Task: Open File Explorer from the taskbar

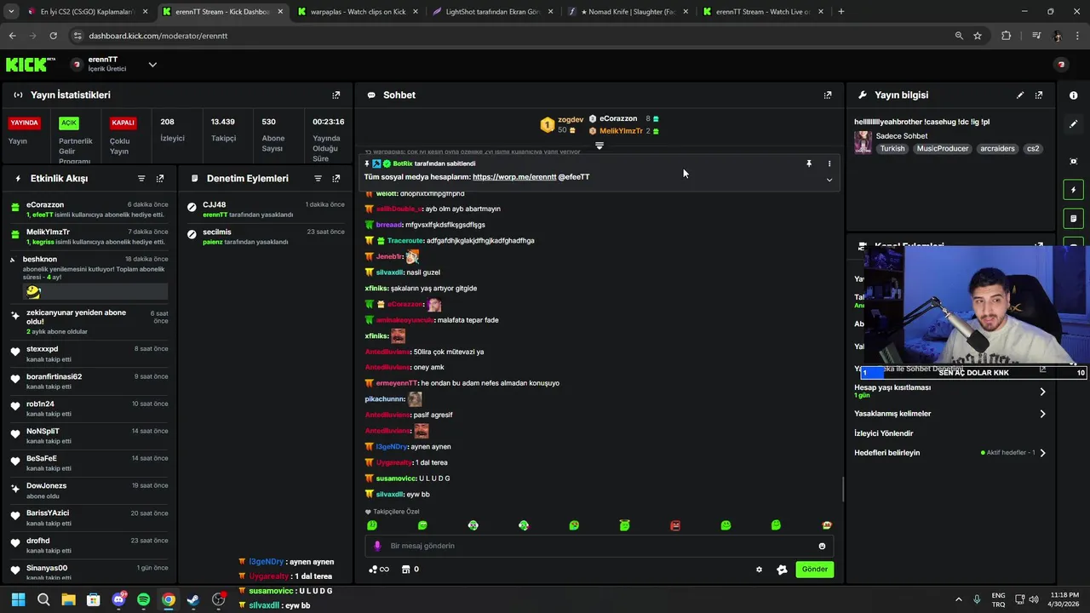Action: pyautogui.click(x=68, y=600)
